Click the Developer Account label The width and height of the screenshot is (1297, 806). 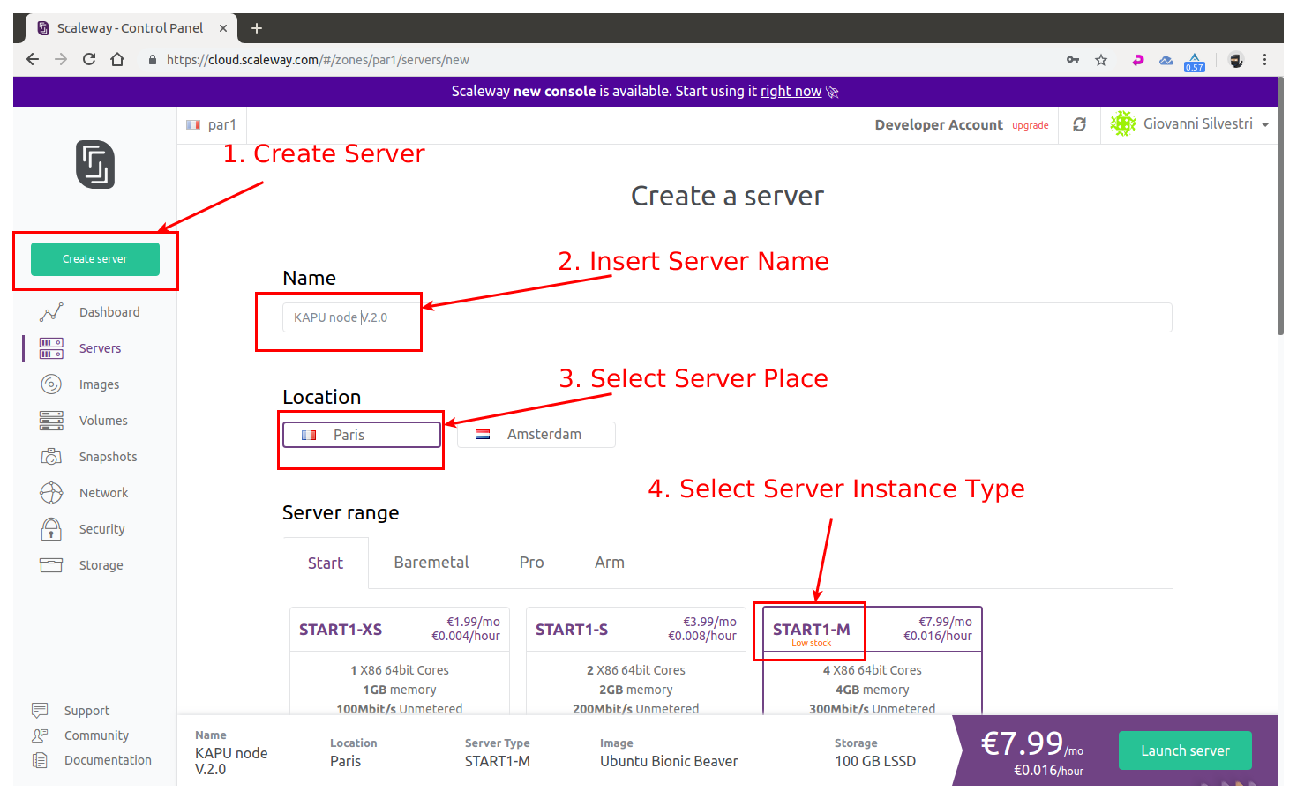tap(939, 125)
